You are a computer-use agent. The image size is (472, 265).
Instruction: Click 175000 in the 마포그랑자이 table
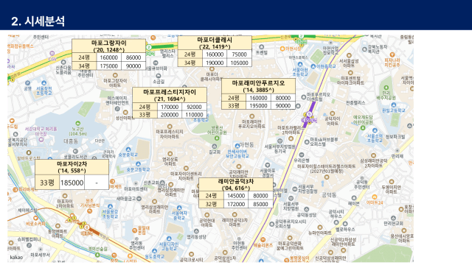pyautogui.click(x=108, y=66)
